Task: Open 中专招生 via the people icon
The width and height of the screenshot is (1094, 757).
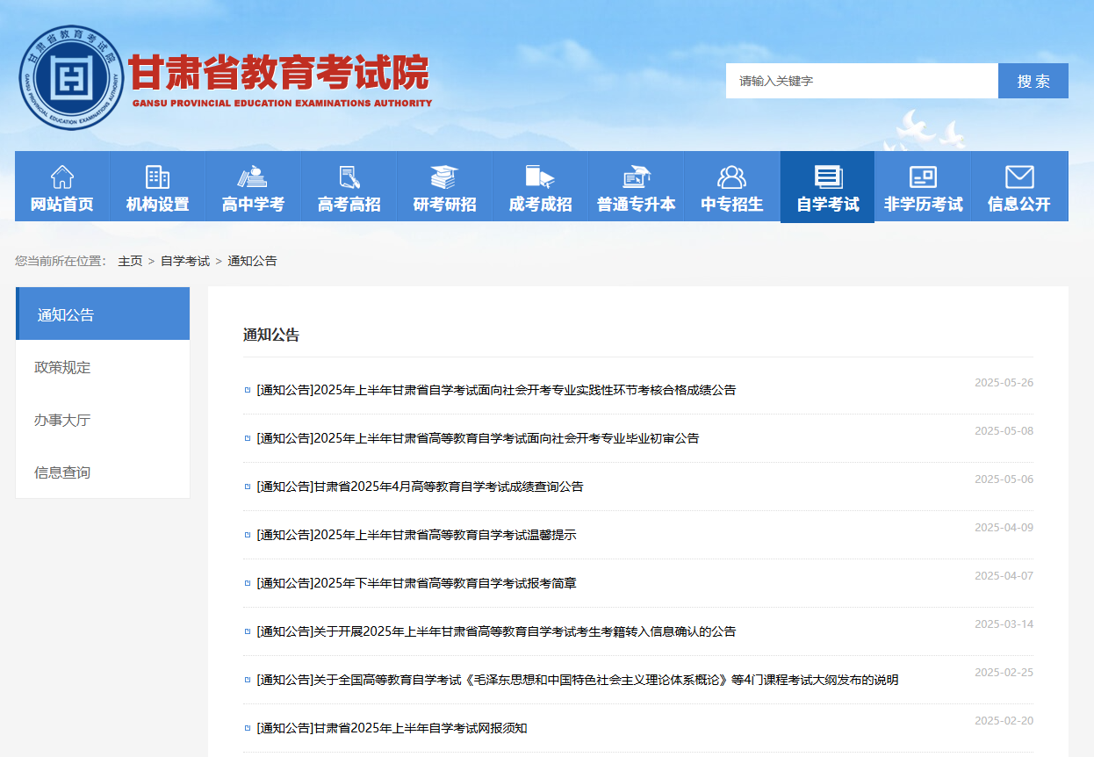Action: click(x=731, y=177)
